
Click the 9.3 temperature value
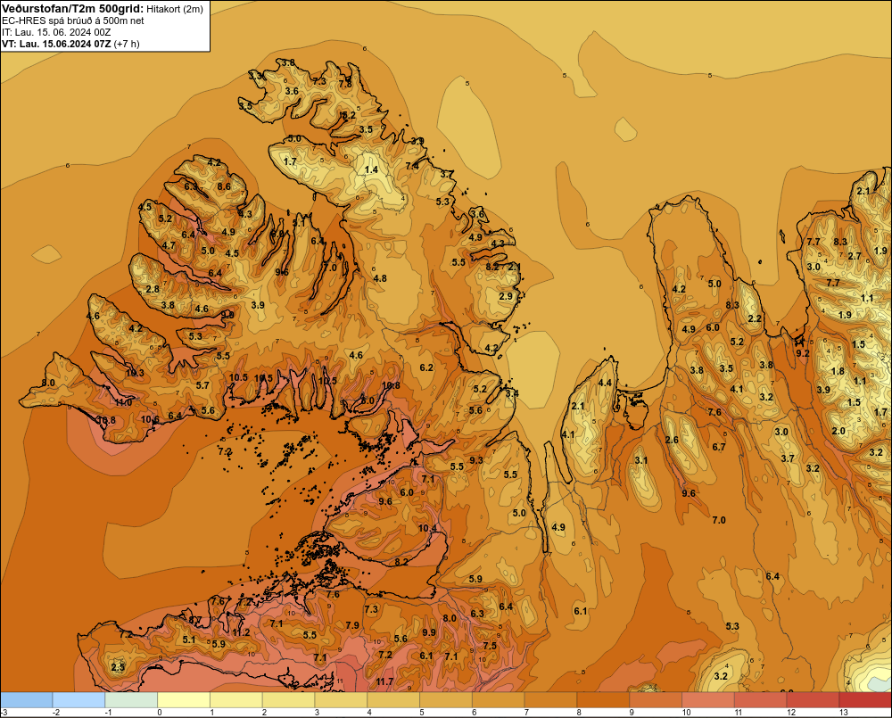476,460
